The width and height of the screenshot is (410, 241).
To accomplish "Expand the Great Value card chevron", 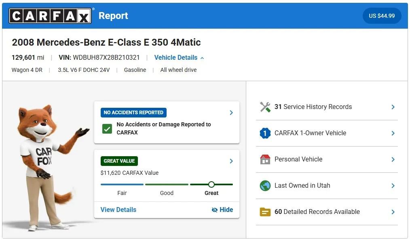I will 231,161.
